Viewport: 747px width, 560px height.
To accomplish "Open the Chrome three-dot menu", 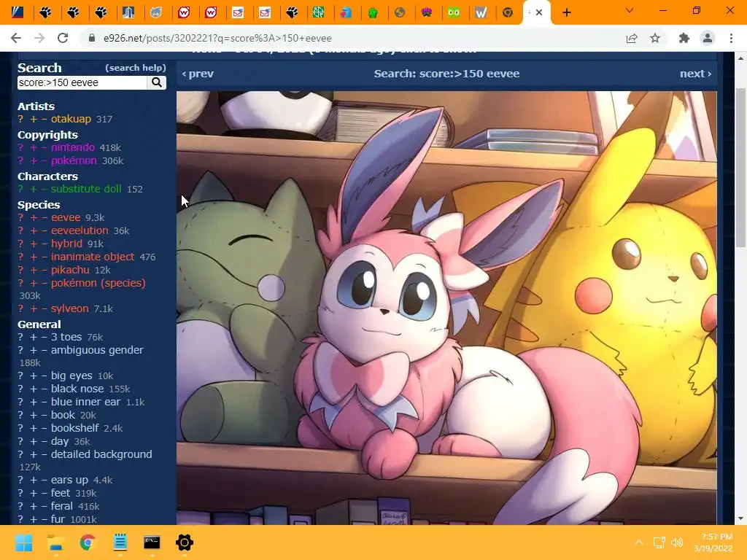I will point(731,38).
